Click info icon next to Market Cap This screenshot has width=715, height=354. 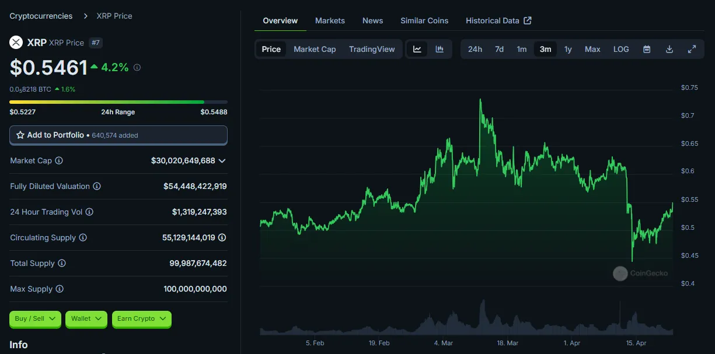coord(59,160)
